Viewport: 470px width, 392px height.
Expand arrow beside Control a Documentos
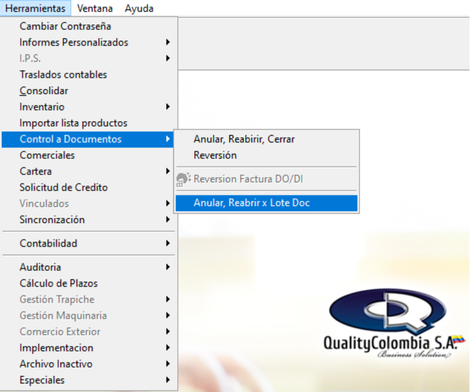[168, 139]
